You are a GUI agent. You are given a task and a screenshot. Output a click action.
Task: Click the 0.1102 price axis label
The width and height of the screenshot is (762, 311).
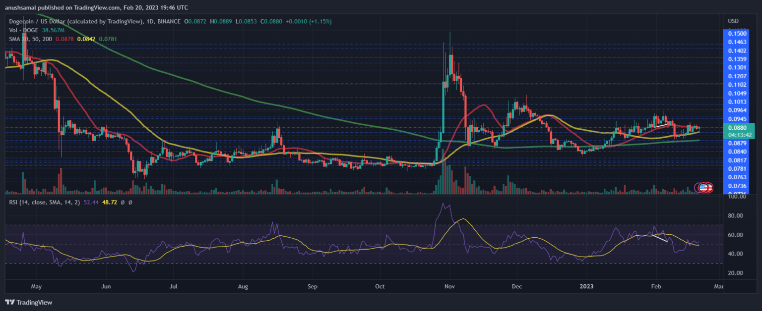(737, 85)
